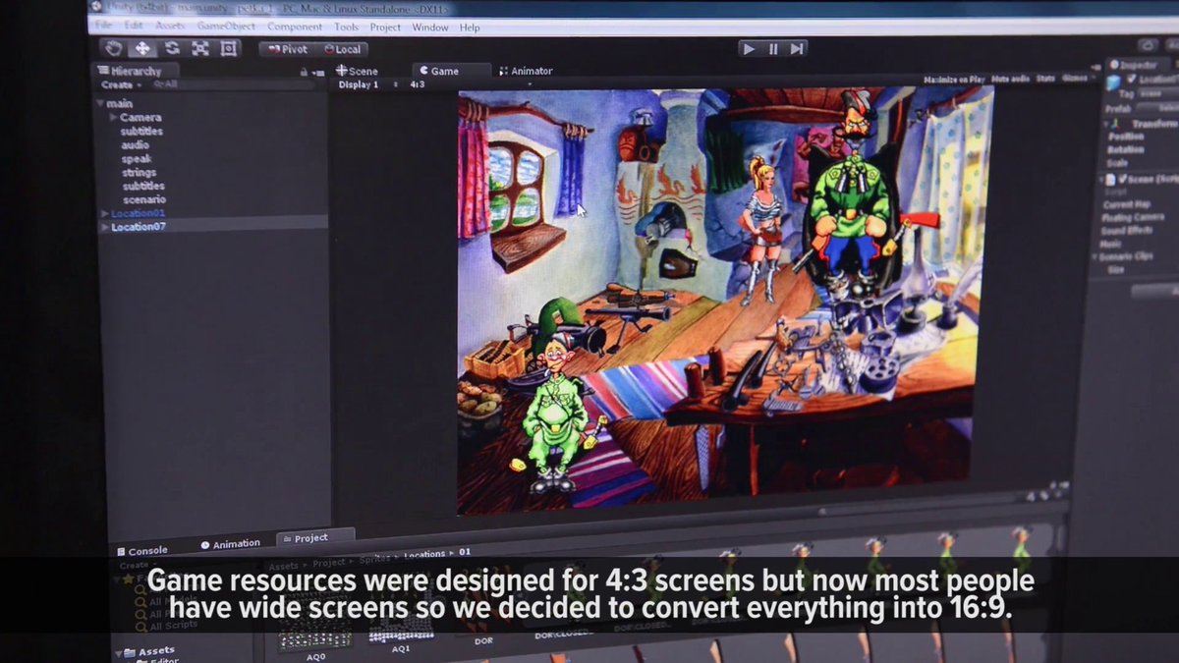Open the File menu
1179x663 pixels.
(104, 25)
